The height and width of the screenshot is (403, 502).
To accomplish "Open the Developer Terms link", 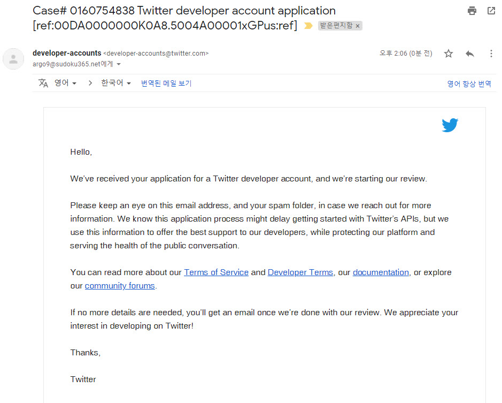I will (300, 272).
